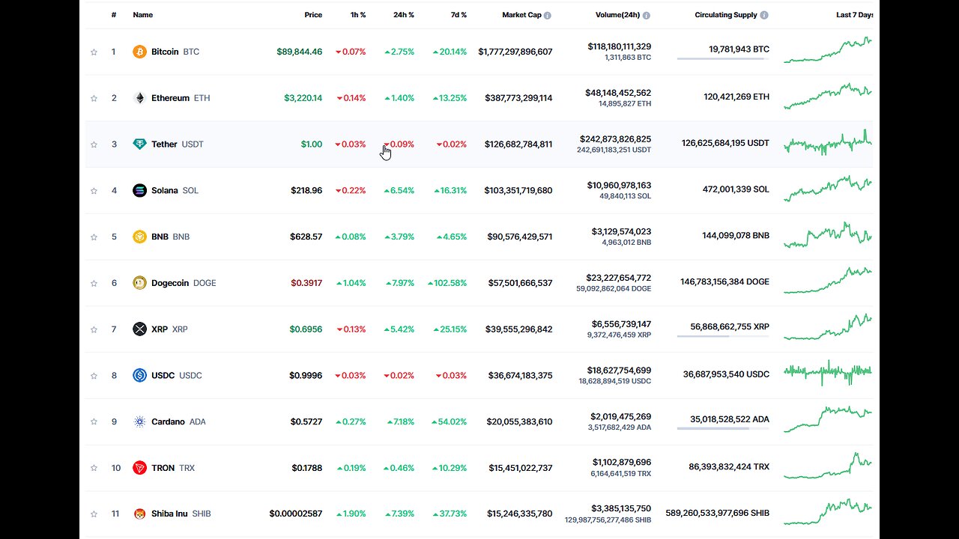Click the USDC logo icon
The image size is (959, 539).
[139, 376]
